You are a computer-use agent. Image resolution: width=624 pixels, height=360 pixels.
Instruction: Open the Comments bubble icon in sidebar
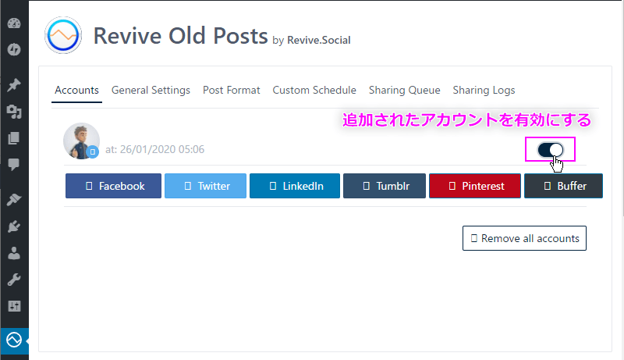pyautogui.click(x=14, y=165)
